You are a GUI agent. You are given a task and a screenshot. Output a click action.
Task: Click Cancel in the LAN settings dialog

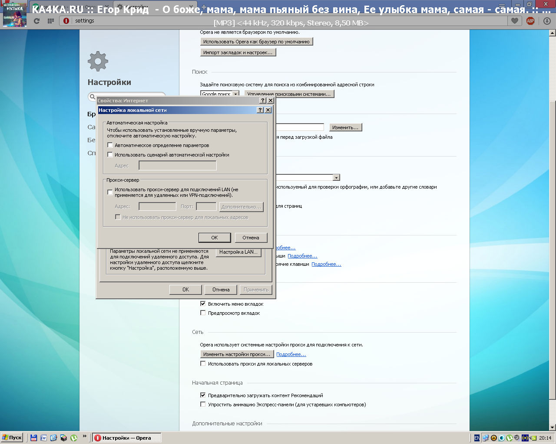[x=251, y=238]
